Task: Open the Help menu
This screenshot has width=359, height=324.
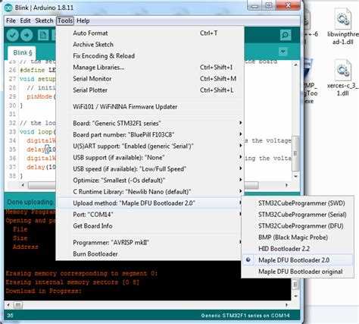Action: (83, 20)
